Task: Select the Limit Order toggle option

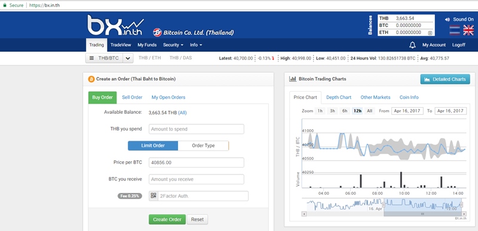Action: point(153,146)
